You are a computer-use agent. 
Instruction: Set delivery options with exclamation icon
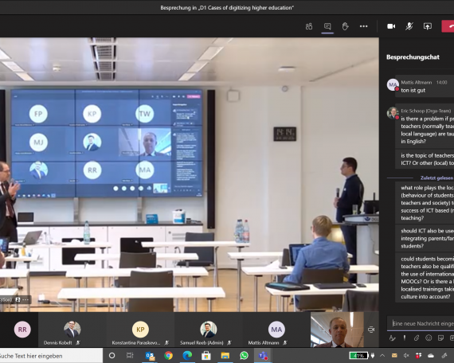405,338
